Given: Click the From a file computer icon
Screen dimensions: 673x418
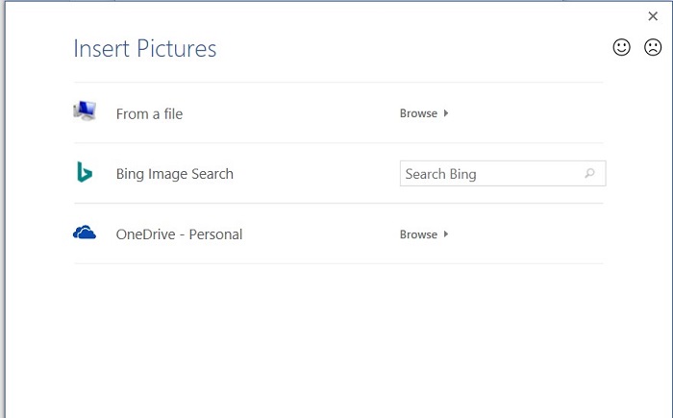Looking at the screenshot, I should point(85,111).
